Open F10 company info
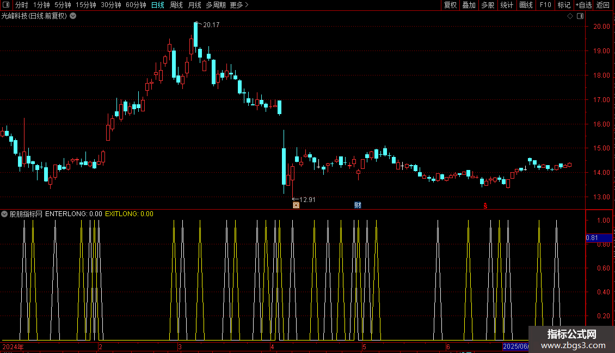 click(545, 5)
